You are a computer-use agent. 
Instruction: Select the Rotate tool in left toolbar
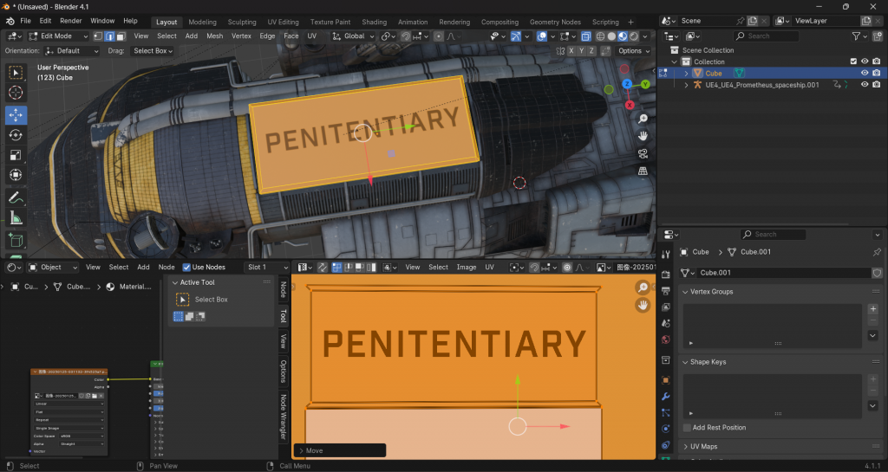coord(16,135)
